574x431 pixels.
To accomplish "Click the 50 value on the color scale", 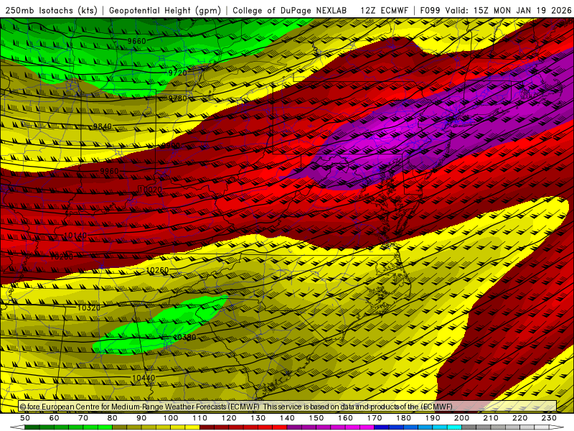I will [25, 418].
